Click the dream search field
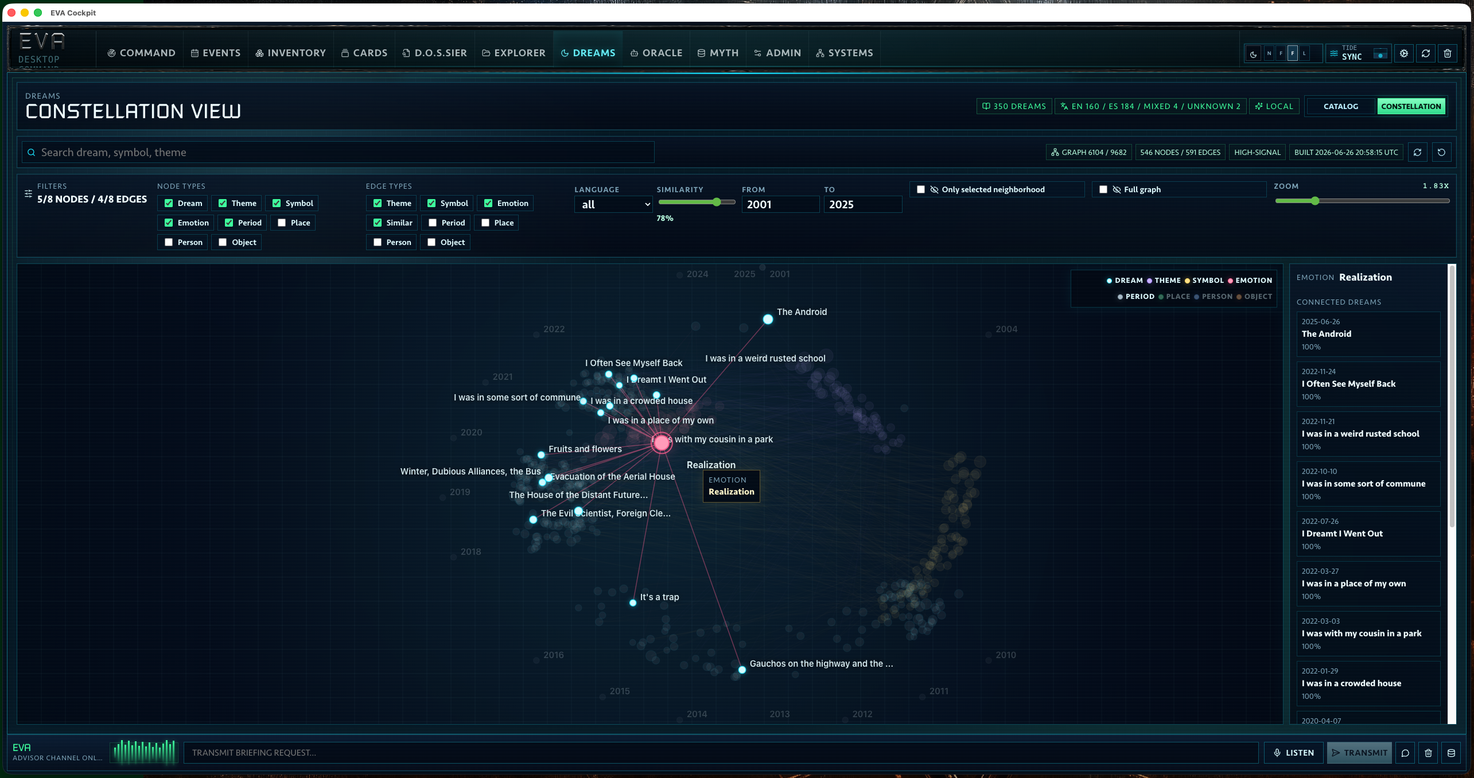1474x778 pixels. pyautogui.click(x=338, y=152)
